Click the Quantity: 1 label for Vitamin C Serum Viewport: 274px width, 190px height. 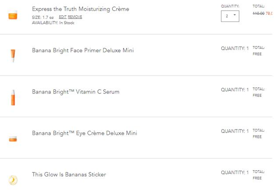(x=235, y=90)
